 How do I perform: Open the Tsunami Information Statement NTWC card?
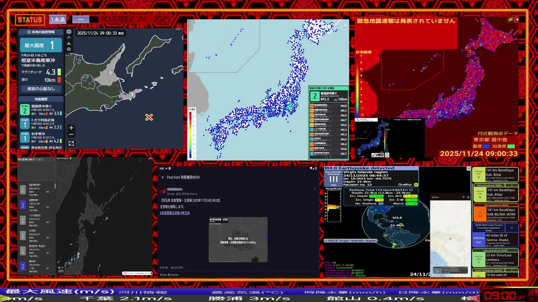(x=496, y=235)
